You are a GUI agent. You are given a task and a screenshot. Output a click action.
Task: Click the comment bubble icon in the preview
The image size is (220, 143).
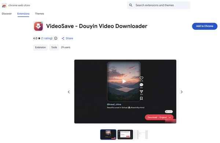[142, 85]
